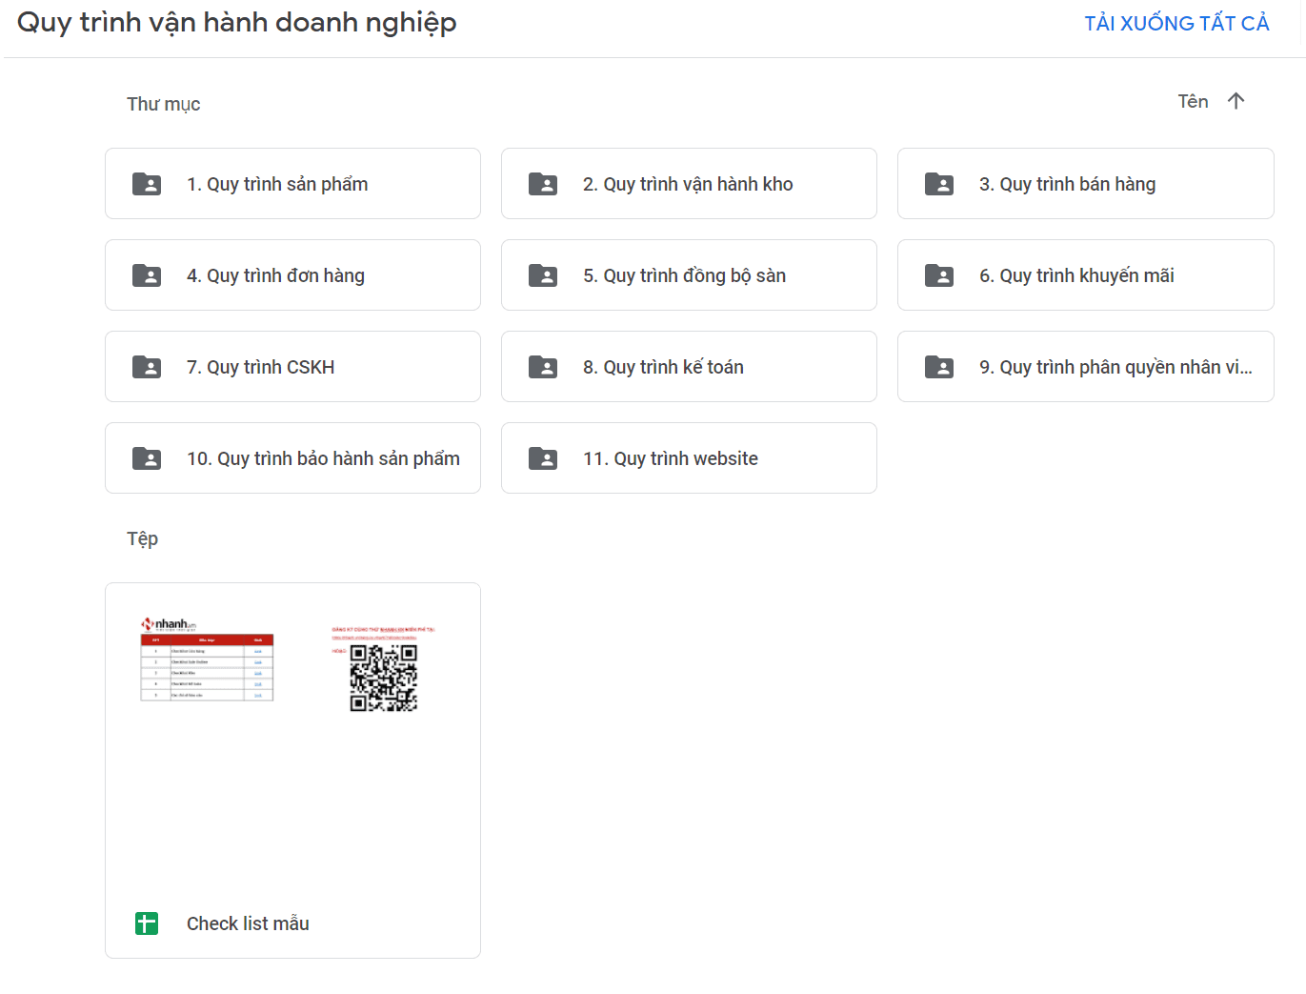1306x994 pixels.
Task: Click the 11. Quy trình website label
Action: [671, 458]
